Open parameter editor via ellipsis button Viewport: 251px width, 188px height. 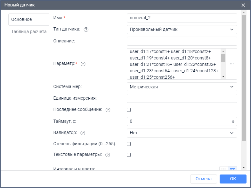[x=232, y=64]
